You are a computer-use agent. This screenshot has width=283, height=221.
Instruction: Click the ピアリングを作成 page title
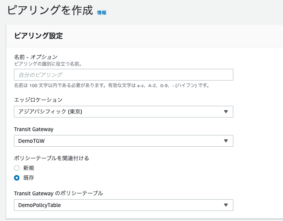pyautogui.click(x=50, y=10)
